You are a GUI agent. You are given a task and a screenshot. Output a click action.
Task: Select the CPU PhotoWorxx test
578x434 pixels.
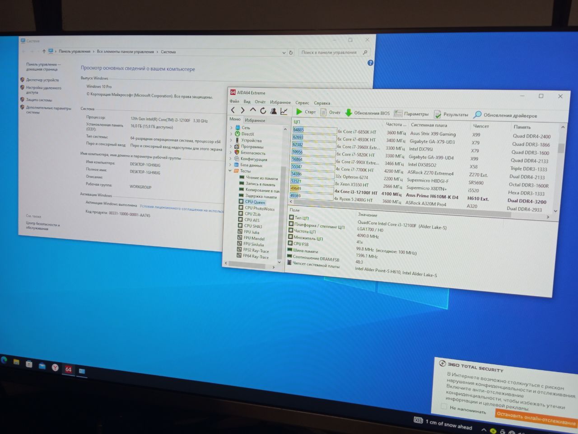click(256, 208)
